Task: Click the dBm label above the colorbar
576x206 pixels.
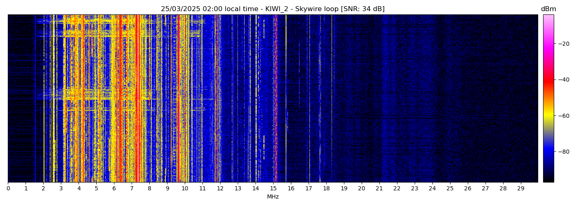Action: coord(548,9)
